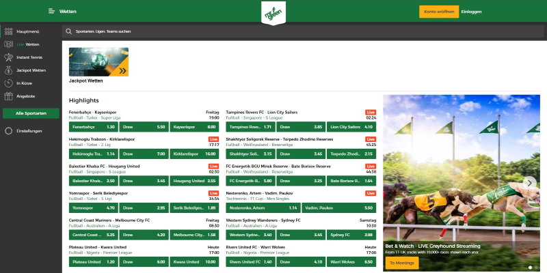Click next arrow on greyhound banner

click(529, 182)
